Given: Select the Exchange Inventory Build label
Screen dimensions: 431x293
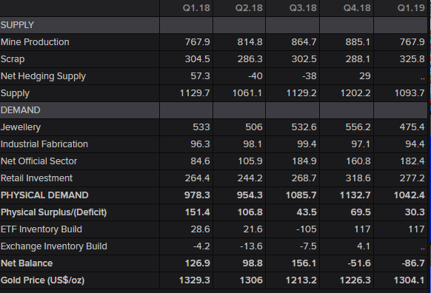Looking at the screenshot, I should pyautogui.click(x=54, y=246).
